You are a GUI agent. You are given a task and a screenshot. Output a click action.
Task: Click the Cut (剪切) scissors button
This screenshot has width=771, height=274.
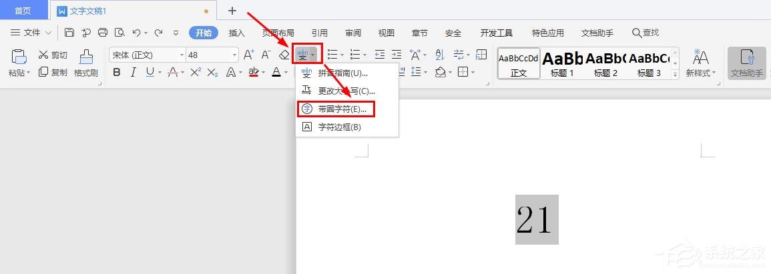coord(53,55)
